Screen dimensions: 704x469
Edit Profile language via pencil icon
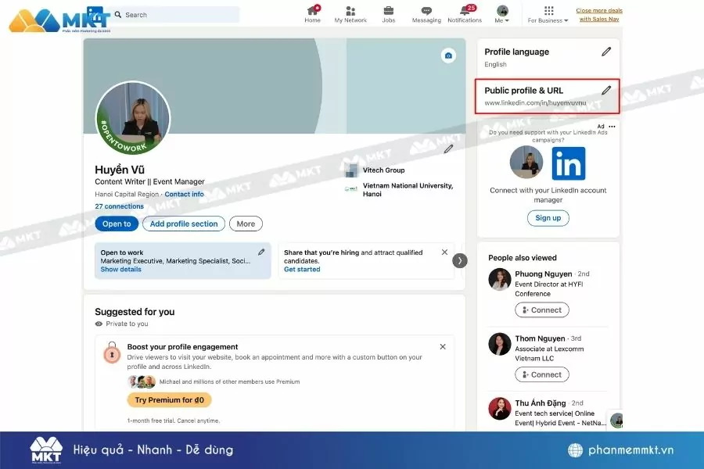606,52
